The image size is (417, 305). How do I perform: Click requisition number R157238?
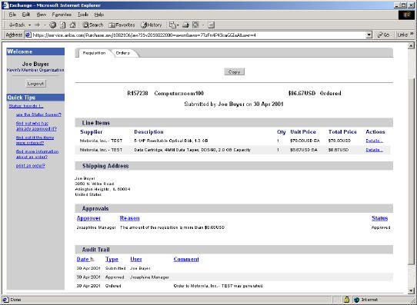point(138,94)
